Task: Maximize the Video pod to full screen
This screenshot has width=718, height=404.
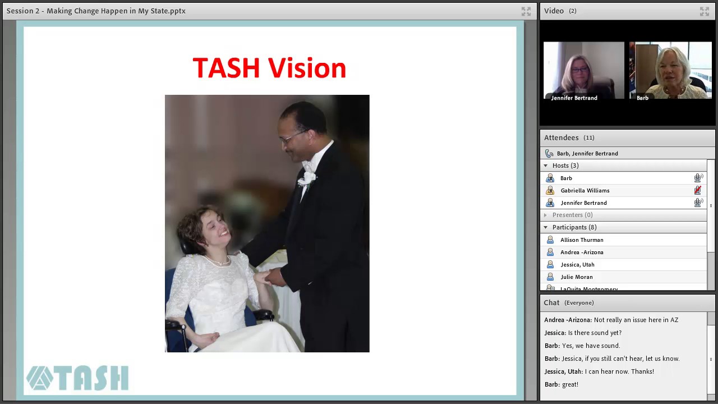Action: (705, 11)
